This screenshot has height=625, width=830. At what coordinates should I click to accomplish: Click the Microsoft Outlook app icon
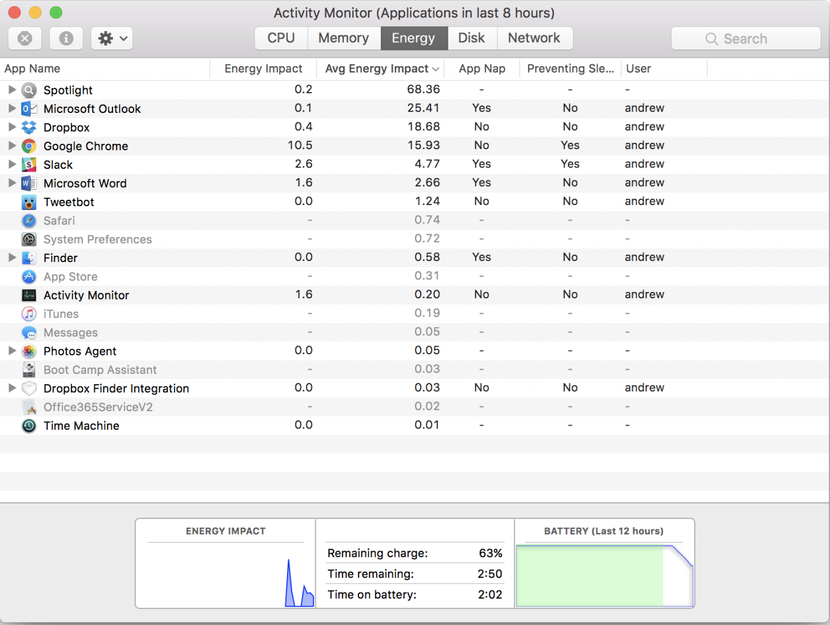[x=29, y=108]
